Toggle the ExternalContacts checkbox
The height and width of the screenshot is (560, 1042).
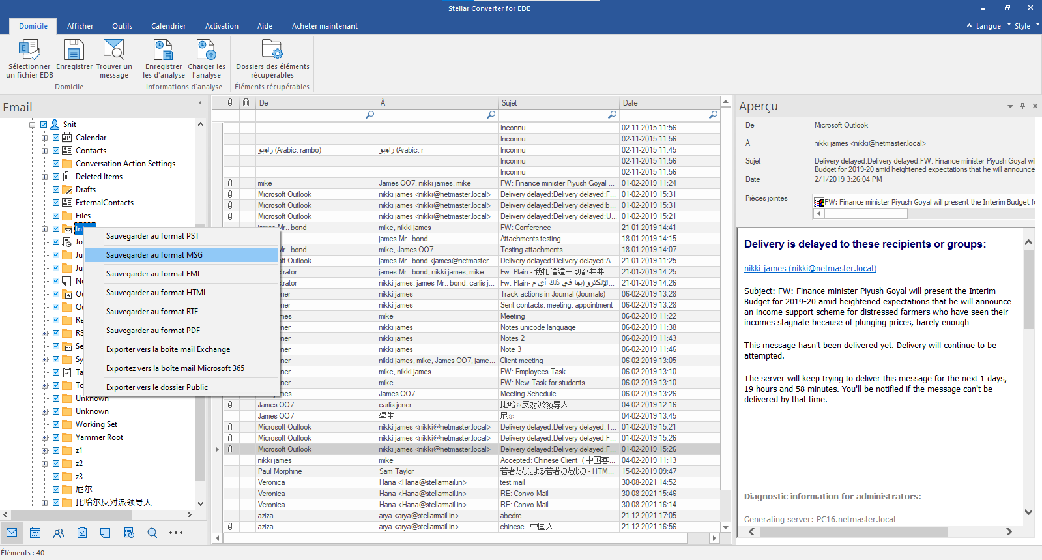56,203
